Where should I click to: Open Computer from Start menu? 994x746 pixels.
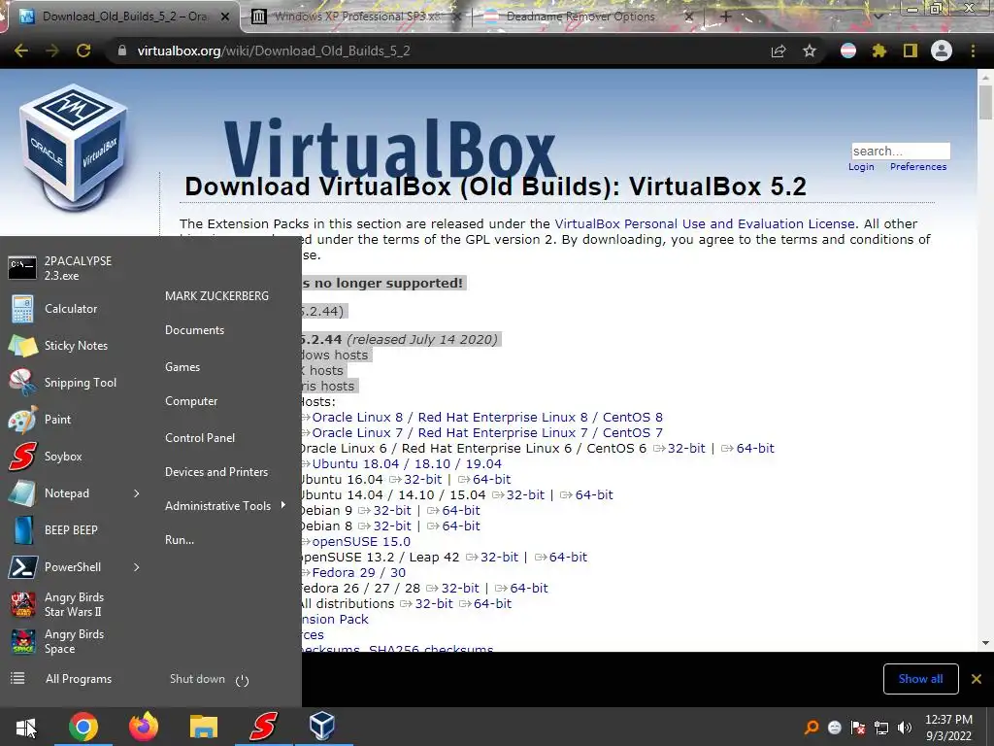tap(191, 401)
